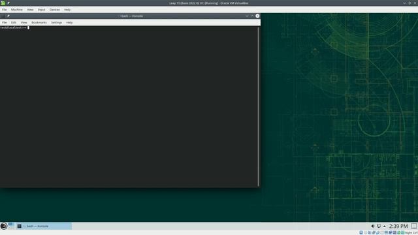Minimize the VirtualBox window

[404, 3]
